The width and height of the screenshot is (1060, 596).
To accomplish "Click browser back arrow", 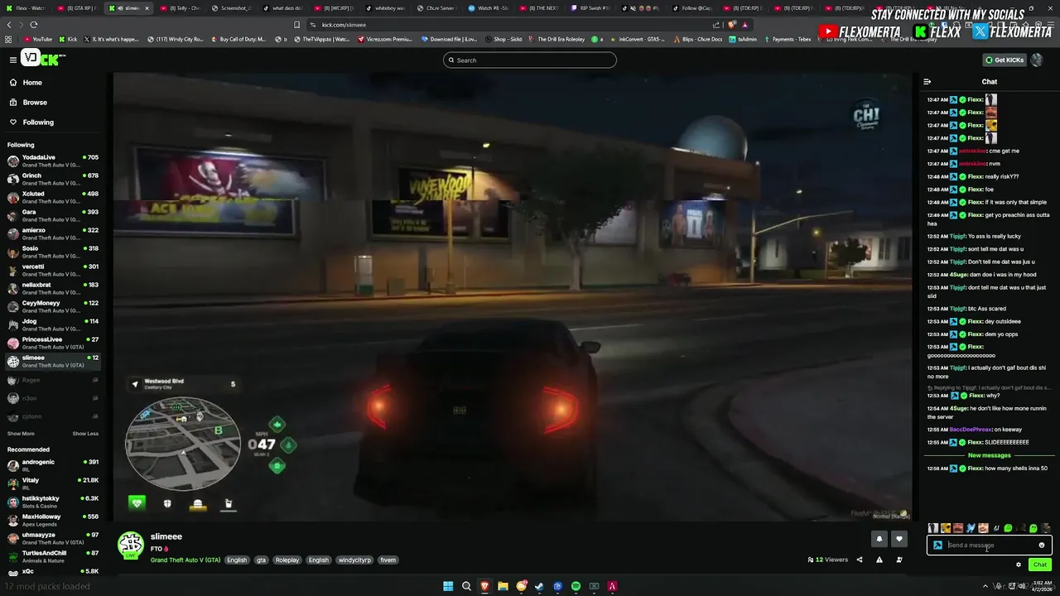I will click(x=8, y=25).
